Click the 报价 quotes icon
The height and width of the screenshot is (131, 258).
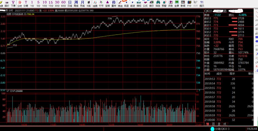pyautogui.click(x=7, y=3)
